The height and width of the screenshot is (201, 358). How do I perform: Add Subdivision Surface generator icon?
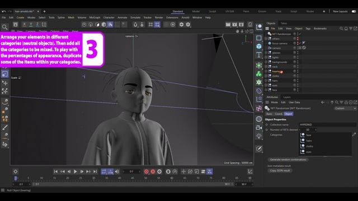[259, 65]
